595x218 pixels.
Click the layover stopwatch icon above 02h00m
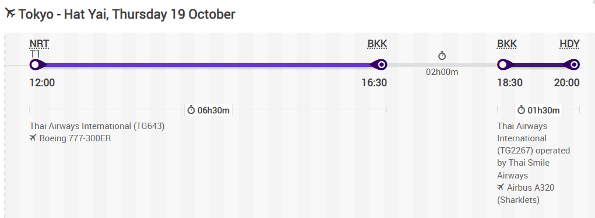coord(442,56)
